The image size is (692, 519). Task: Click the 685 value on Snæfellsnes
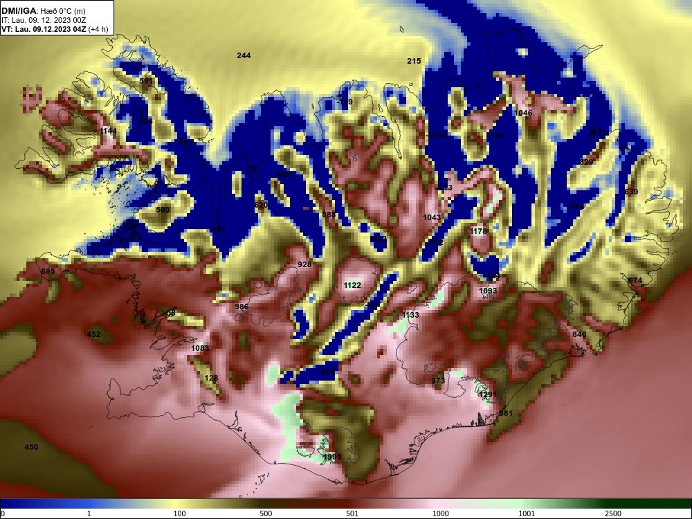coord(48,271)
